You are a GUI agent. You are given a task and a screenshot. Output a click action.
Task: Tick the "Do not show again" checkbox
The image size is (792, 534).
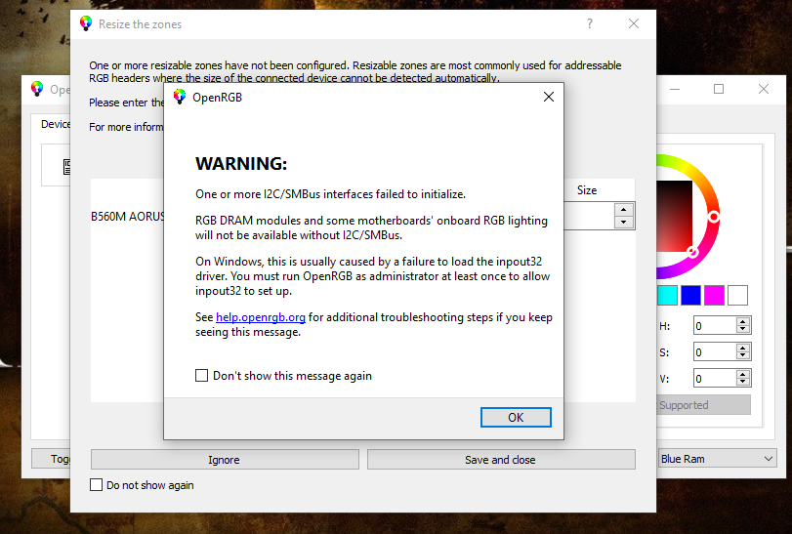click(x=96, y=485)
